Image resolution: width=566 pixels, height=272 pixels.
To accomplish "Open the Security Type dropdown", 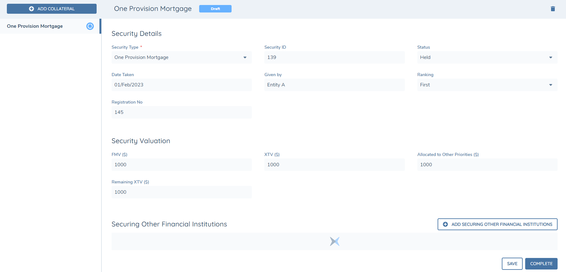I will tap(181, 57).
